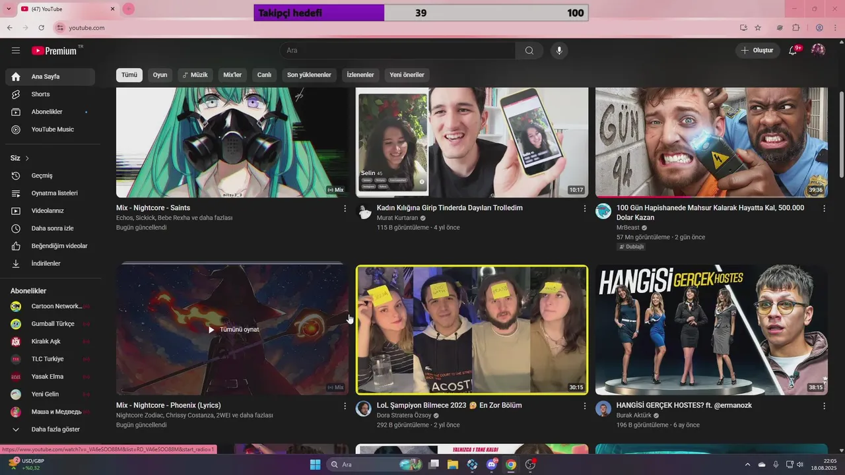Open the Windows Start button
Viewport: 845px width, 475px height.
click(315, 464)
